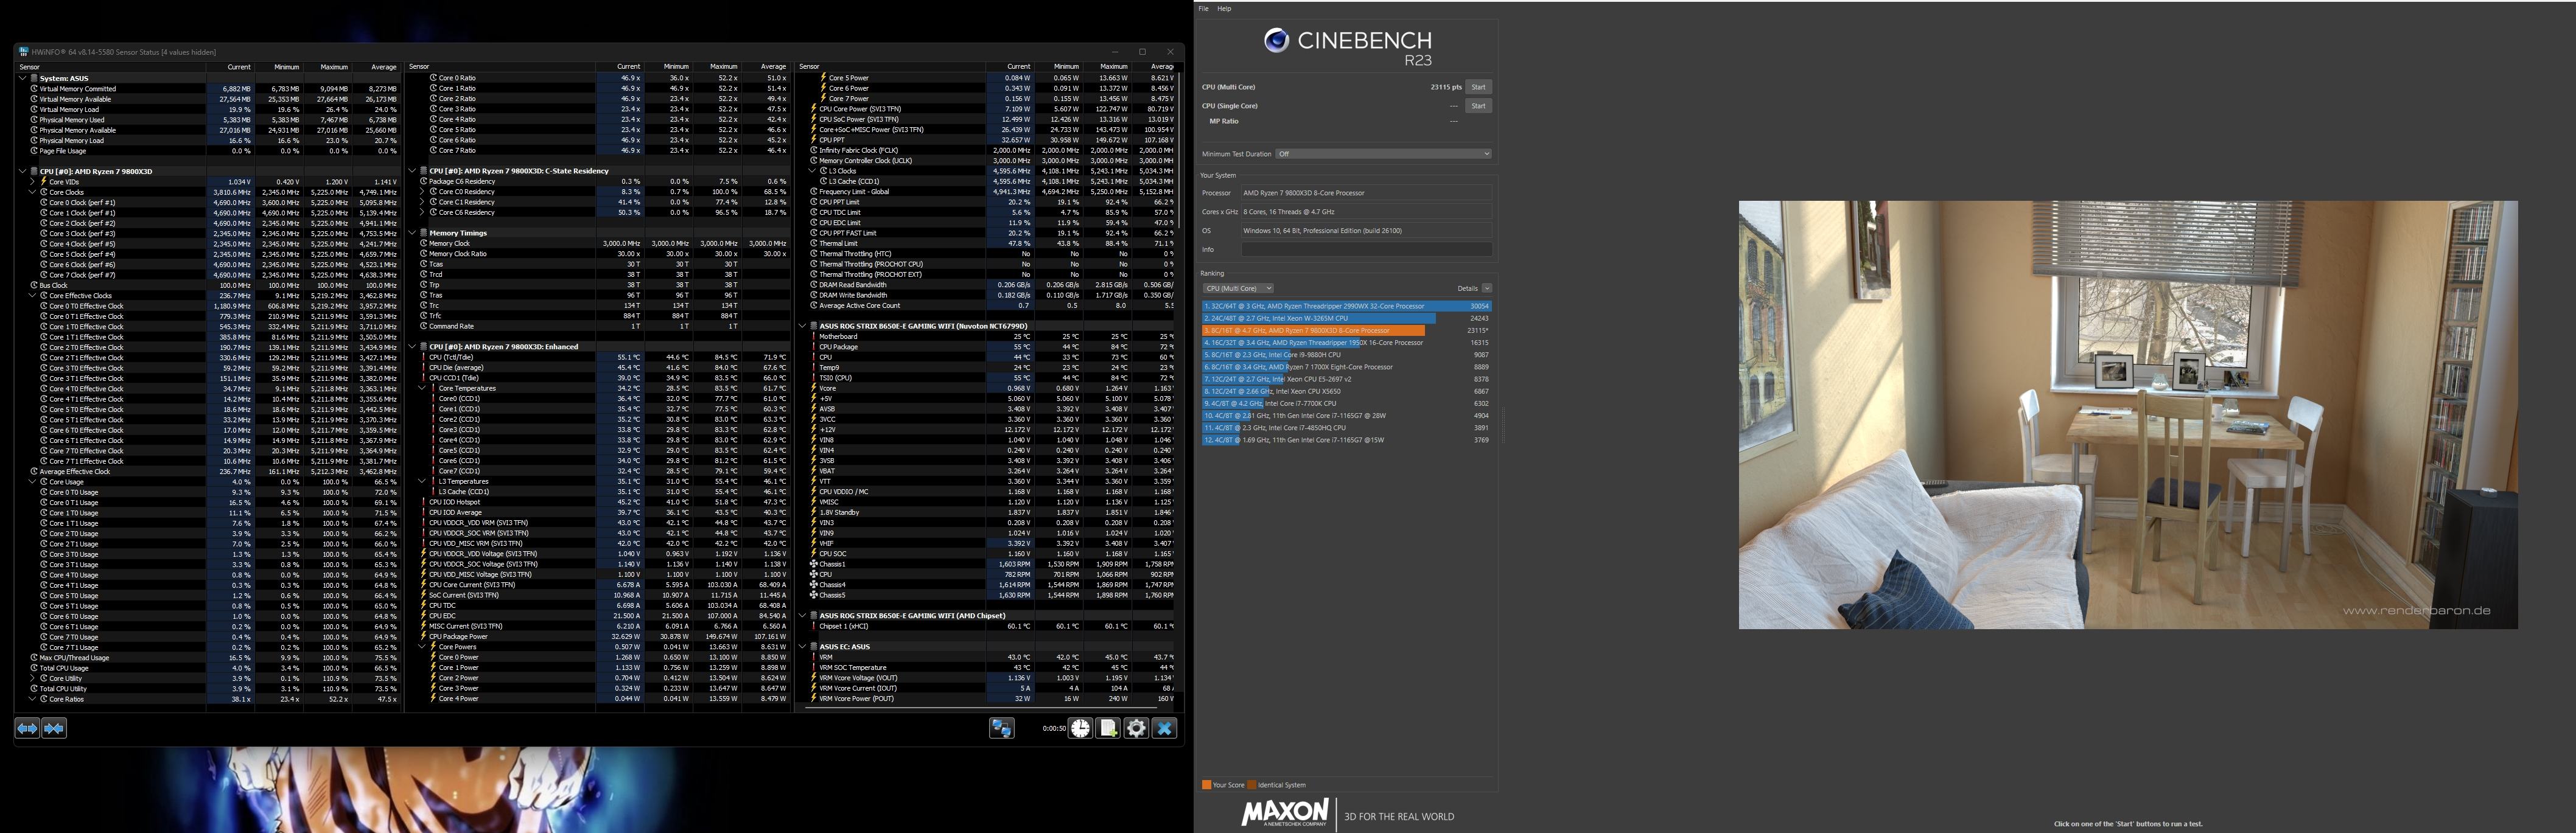The image size is (2576, 833).
Task: Collapse the Core Clocks tree row
Action: [x=32, y=192]
